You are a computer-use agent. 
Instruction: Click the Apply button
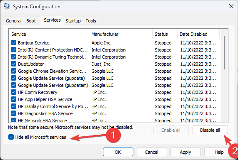(x=185, y=152)
